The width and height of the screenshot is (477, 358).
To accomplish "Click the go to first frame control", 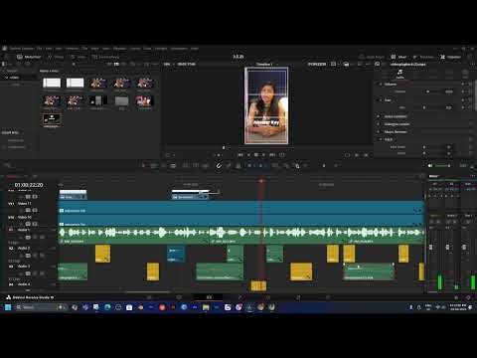I will pyautogui.click(x=240, y=155).
